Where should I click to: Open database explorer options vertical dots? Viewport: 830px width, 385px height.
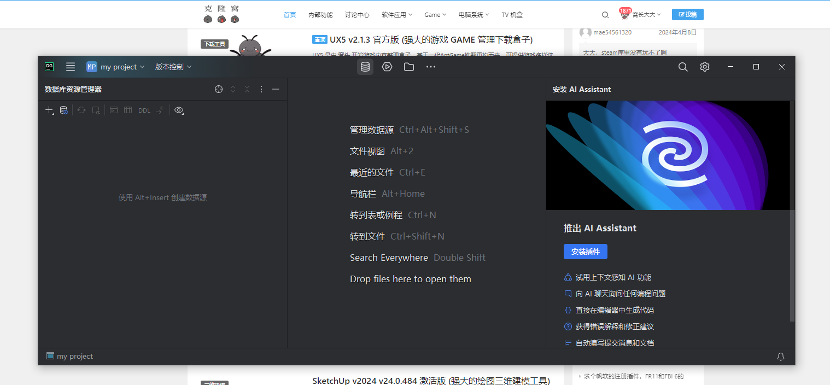[261, 89]
